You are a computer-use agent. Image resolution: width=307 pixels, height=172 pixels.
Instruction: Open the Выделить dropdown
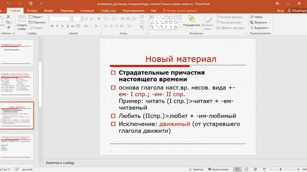coord(260,28)
